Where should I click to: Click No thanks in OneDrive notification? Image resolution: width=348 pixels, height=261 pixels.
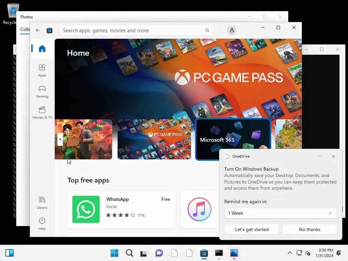tap(309, 229)
